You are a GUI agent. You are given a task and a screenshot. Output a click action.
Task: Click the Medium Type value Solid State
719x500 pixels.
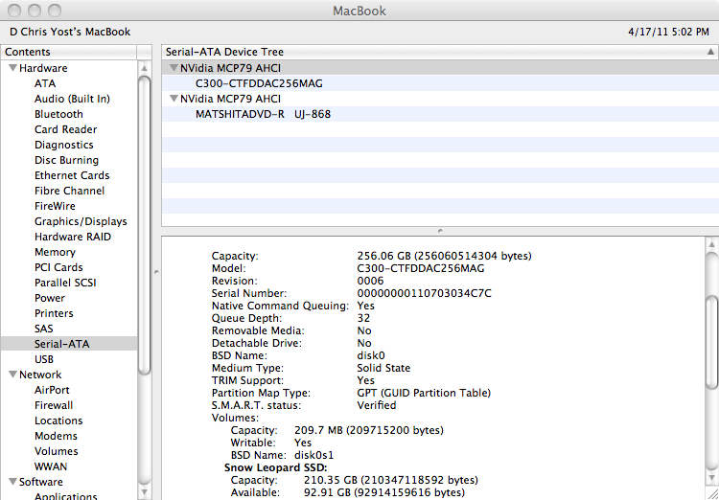383,368
